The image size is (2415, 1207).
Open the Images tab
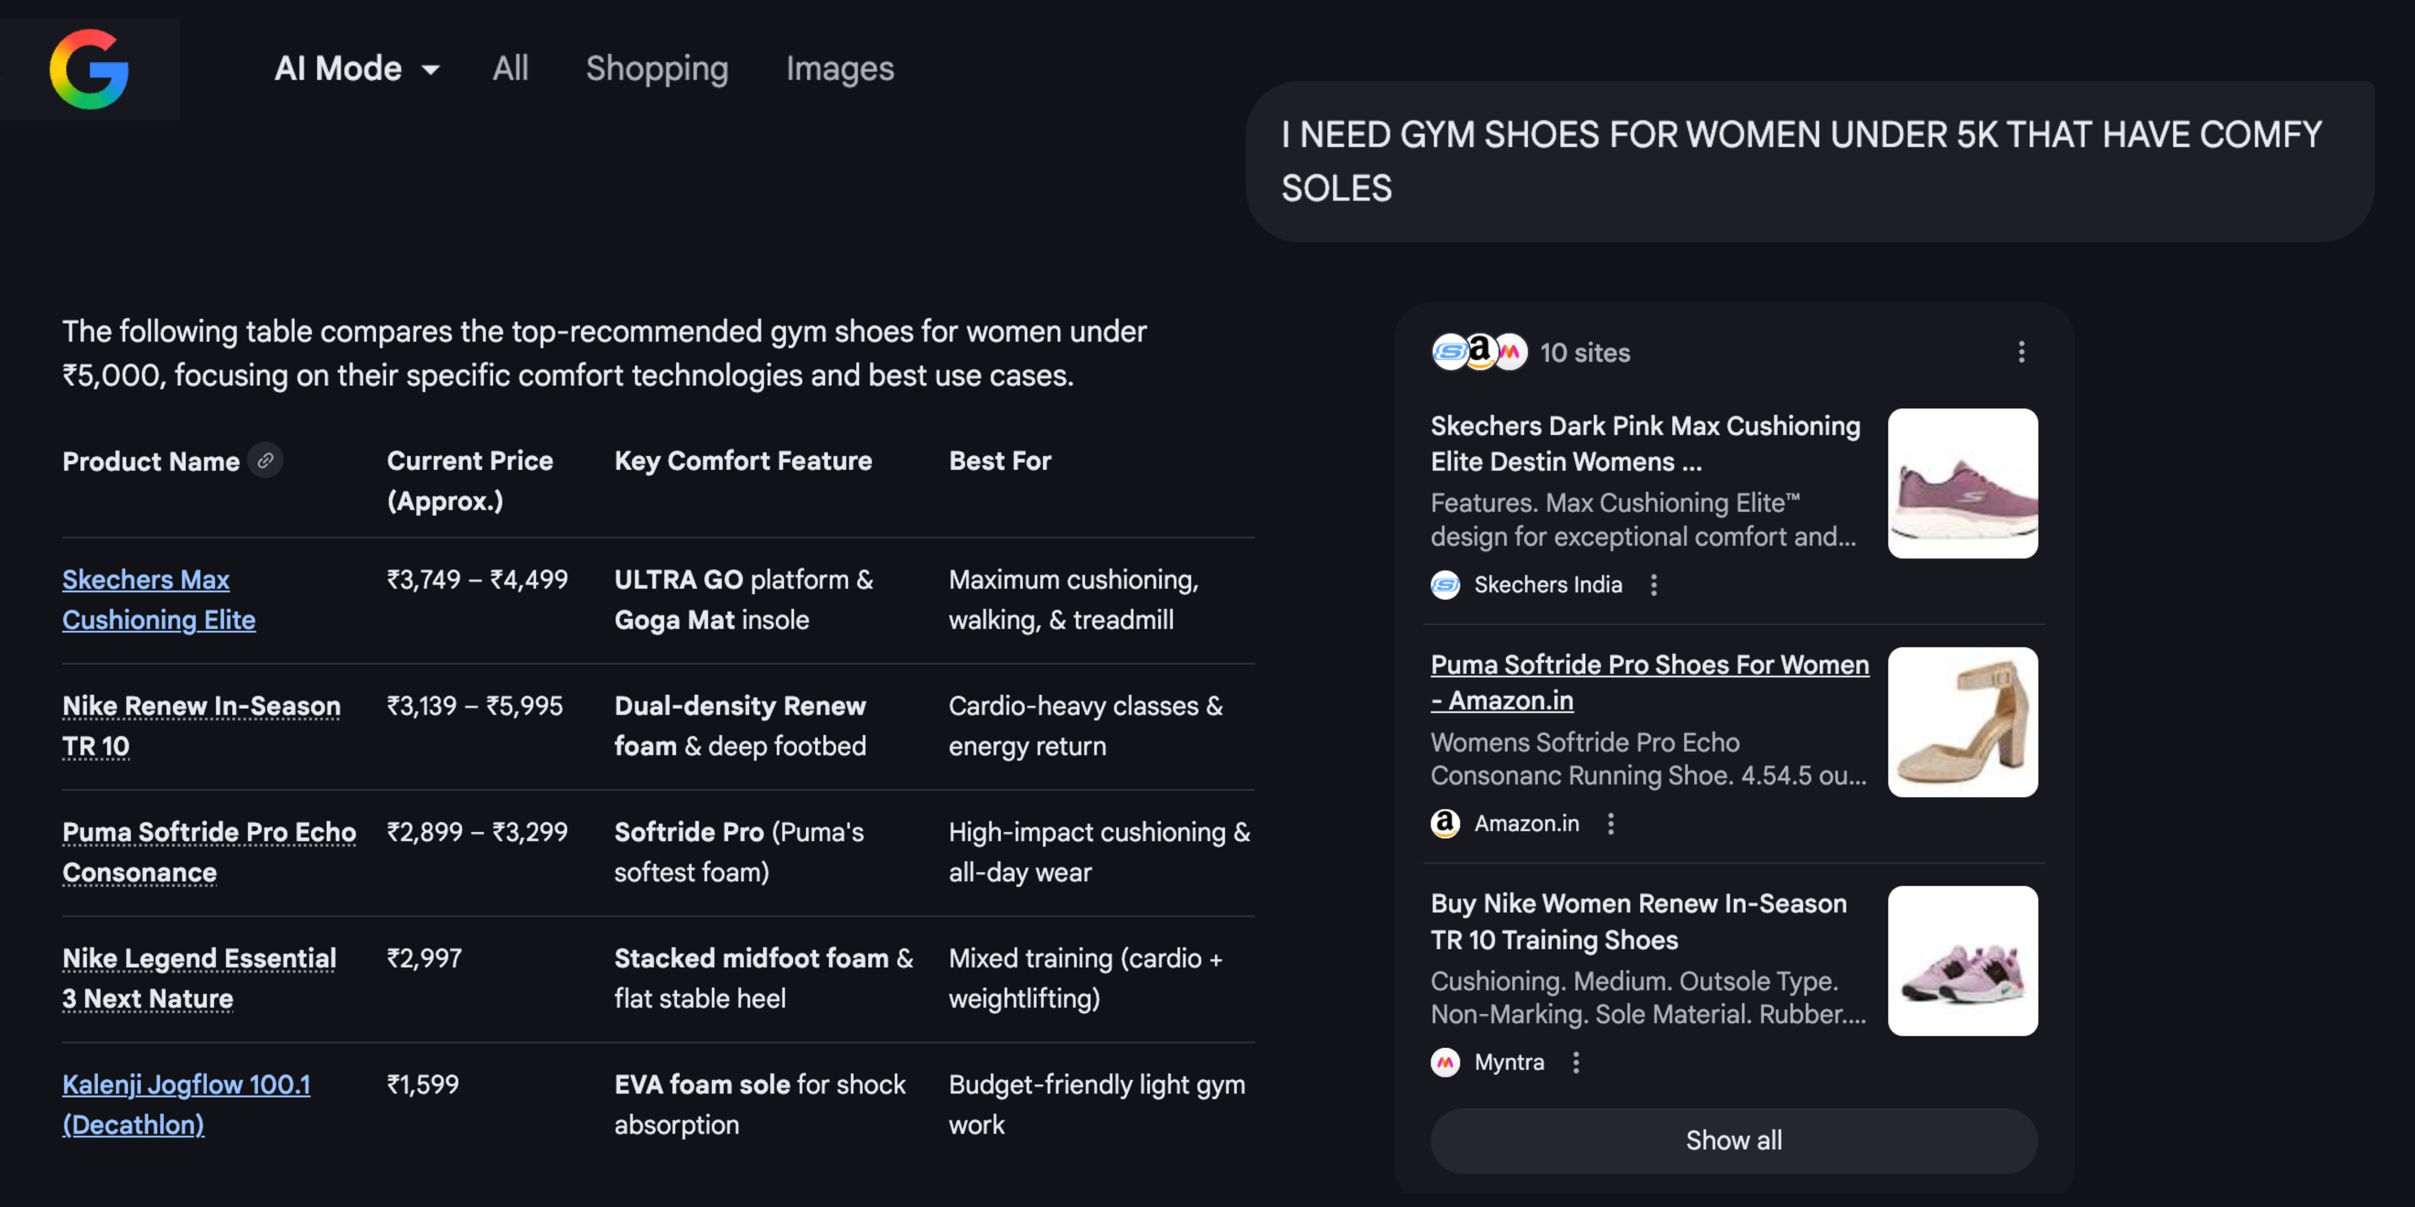tap(839, 68)
